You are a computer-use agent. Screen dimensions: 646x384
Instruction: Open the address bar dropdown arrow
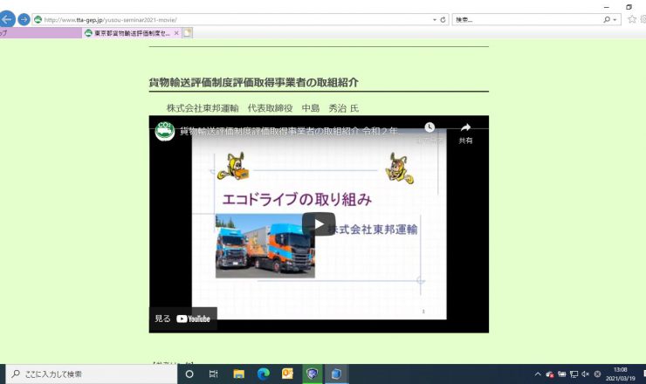tap(434, 20)
